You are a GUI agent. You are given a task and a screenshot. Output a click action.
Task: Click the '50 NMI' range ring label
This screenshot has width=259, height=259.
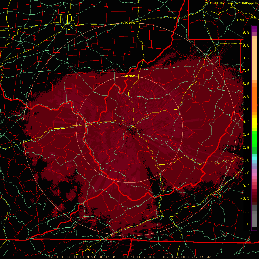(x=129, y=76)
